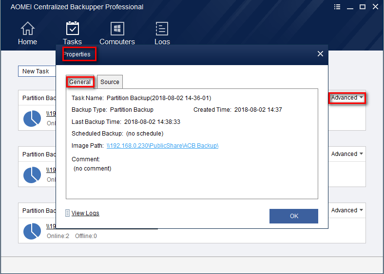Open the Logs section
The width and height of the screenshot is (384, 274).
point(162,33)
